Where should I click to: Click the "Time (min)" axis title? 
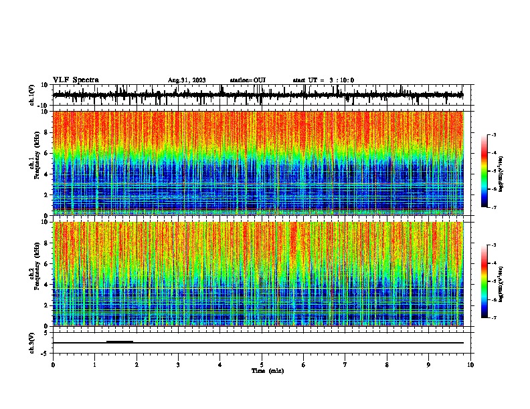(x=268, y=371)
